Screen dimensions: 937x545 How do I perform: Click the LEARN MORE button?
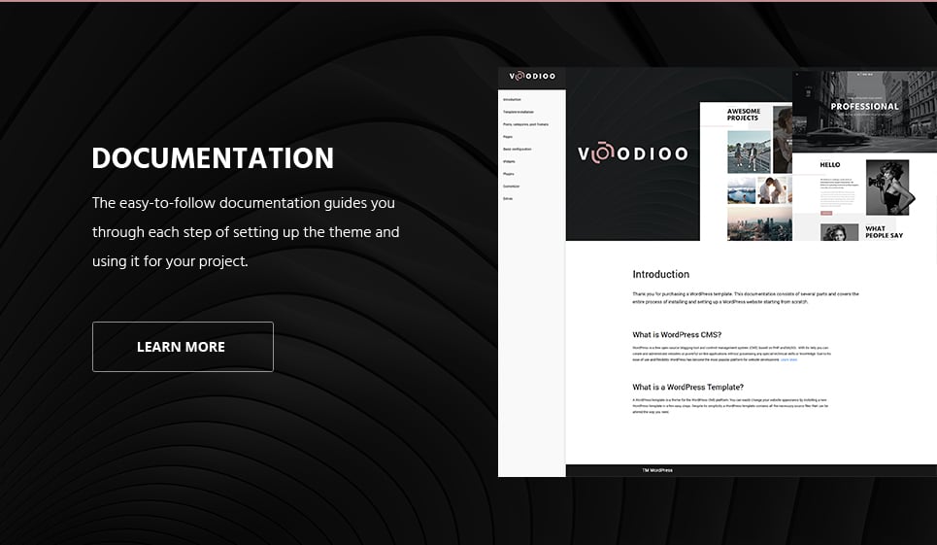point(183,347)
